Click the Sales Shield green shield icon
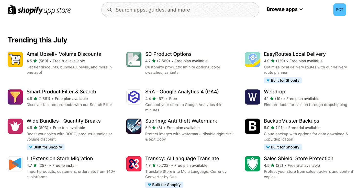Viewport: 358px width, 194px height. click(252, 164)
